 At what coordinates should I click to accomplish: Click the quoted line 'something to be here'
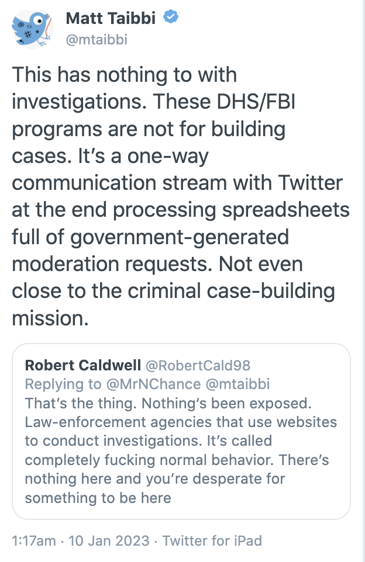click(98, 498)
